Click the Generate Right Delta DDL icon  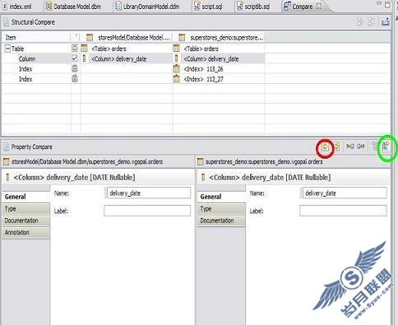(386, 146)
